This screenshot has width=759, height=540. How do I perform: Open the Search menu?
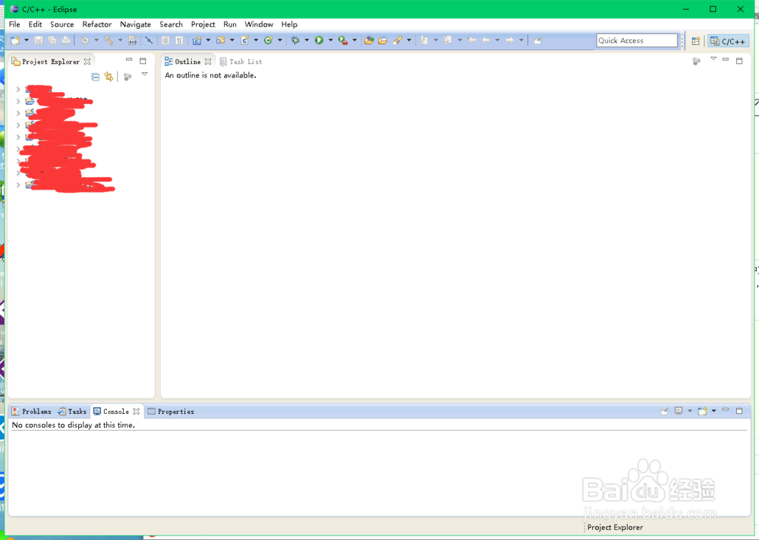171,24
